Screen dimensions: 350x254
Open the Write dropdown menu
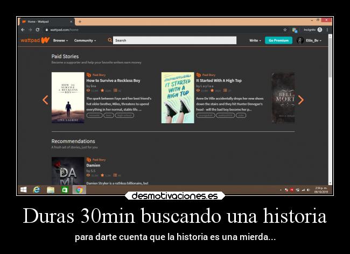click(255, 40)
